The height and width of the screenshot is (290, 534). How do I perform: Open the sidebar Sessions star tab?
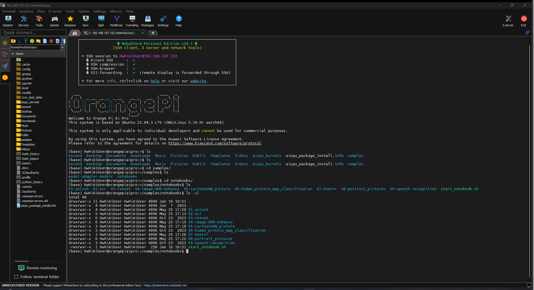point(5,43)
